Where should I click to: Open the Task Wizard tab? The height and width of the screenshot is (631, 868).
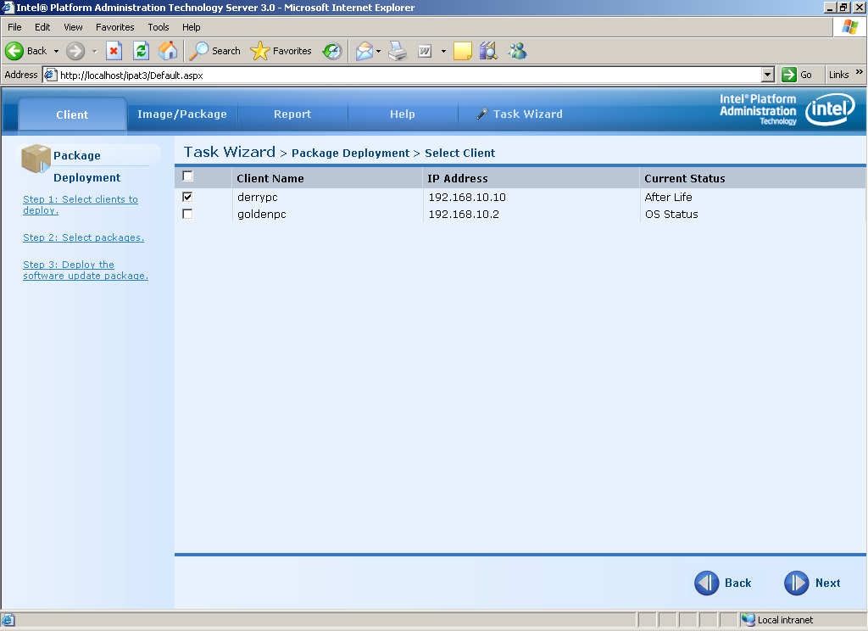(x=520, y=114)
